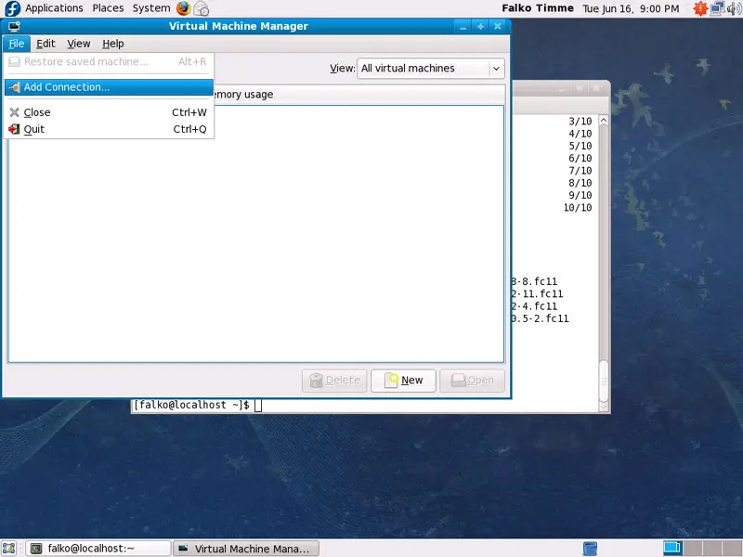Open the Edit menu
Viewport: 743px width, 557px height.
coord(46,44)
